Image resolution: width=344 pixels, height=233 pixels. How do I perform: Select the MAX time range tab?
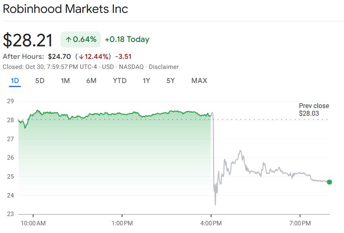tap(199, 81)
